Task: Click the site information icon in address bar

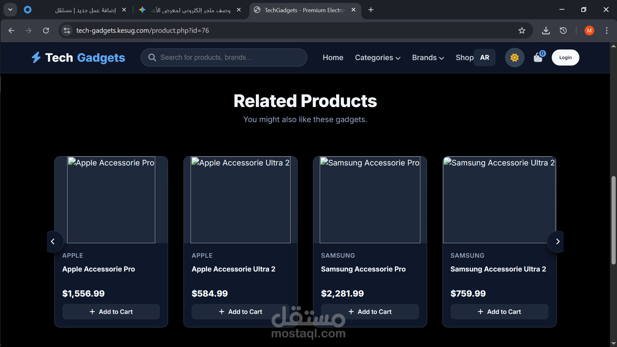Action: 67,31
